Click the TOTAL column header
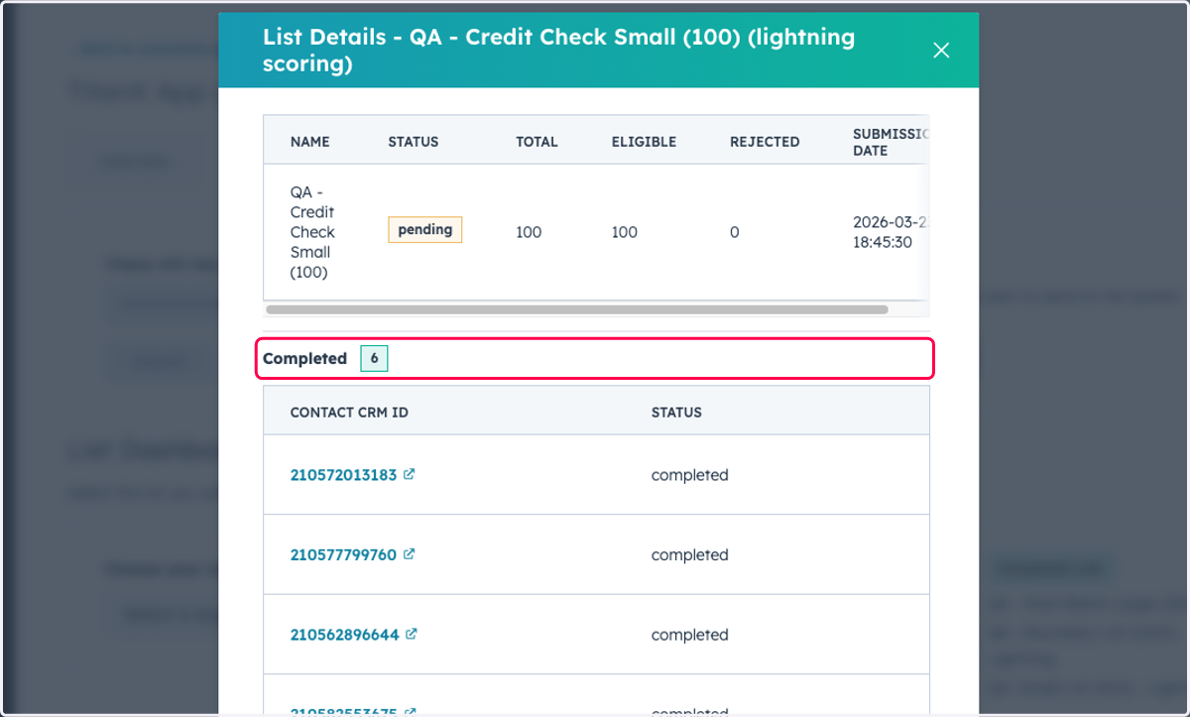This screenshot has height=717, width=1190. (x=536, y=142)
